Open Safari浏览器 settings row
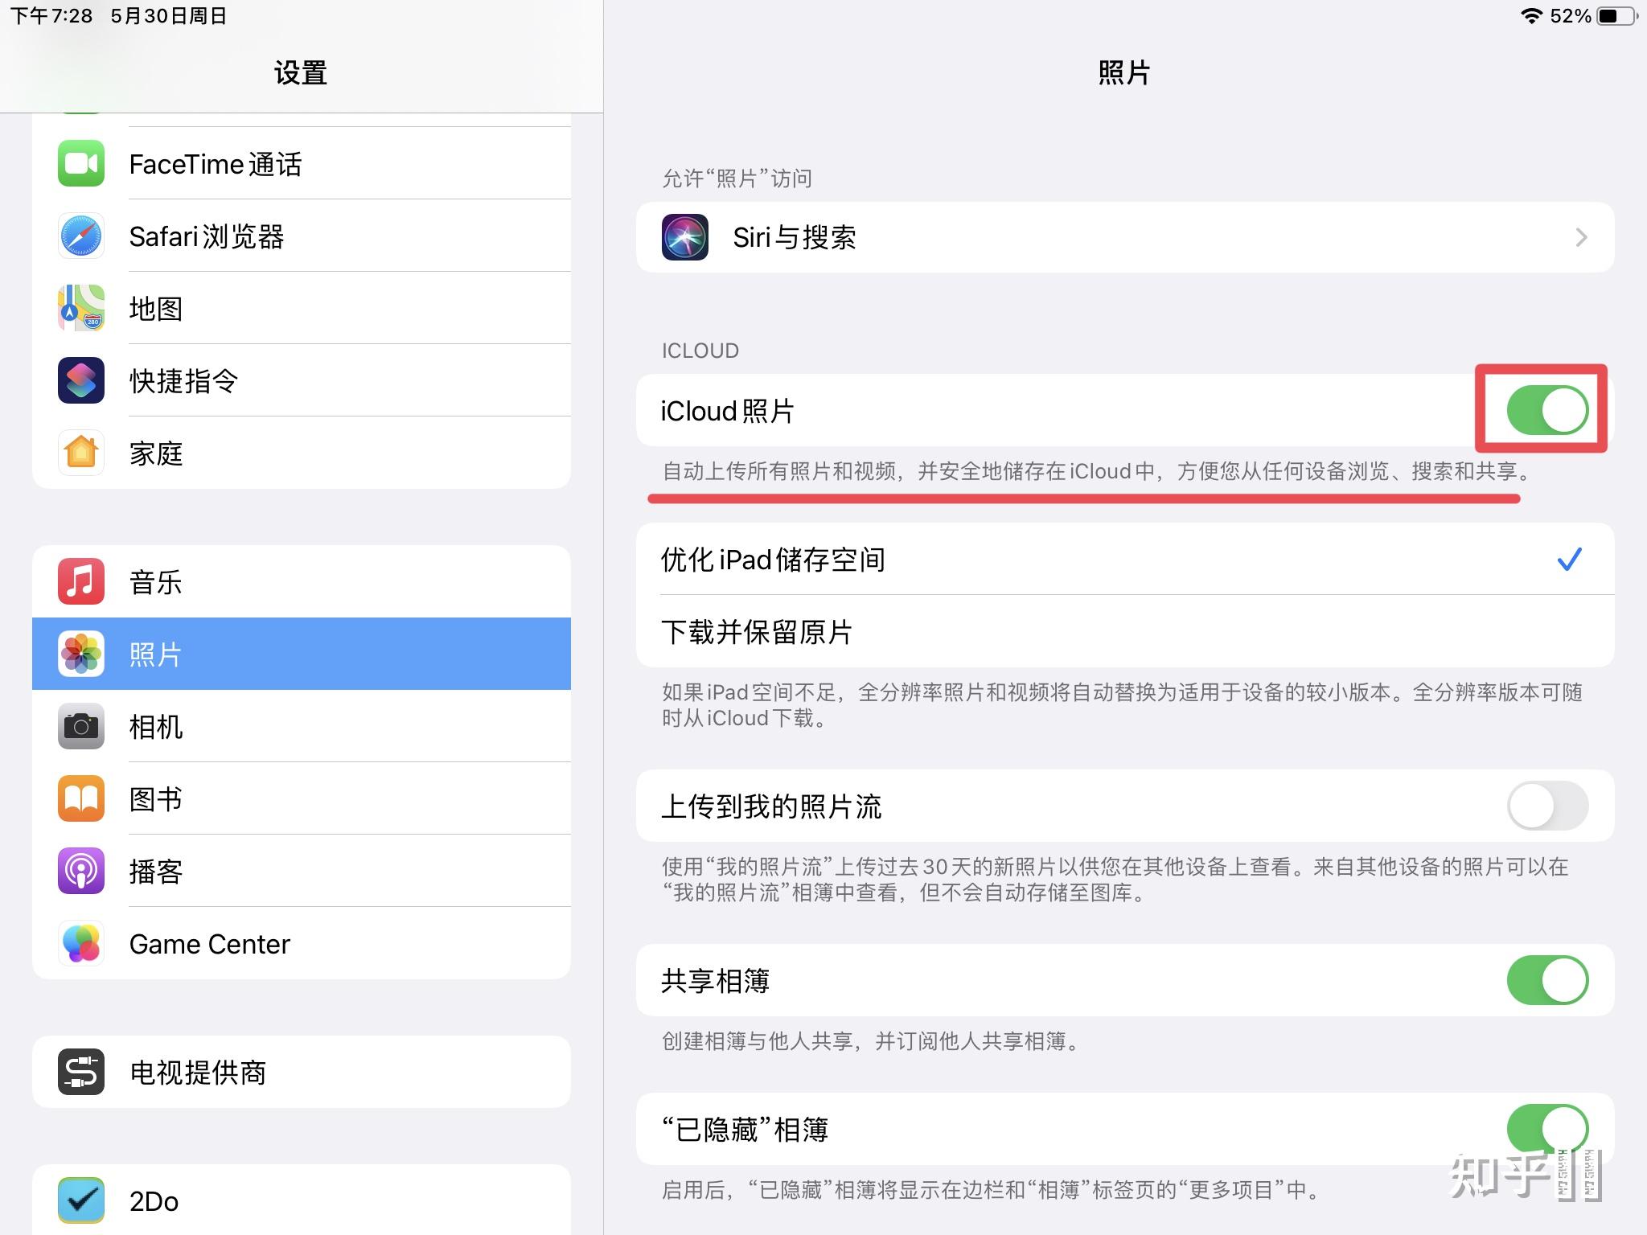 tap(302, 236)
